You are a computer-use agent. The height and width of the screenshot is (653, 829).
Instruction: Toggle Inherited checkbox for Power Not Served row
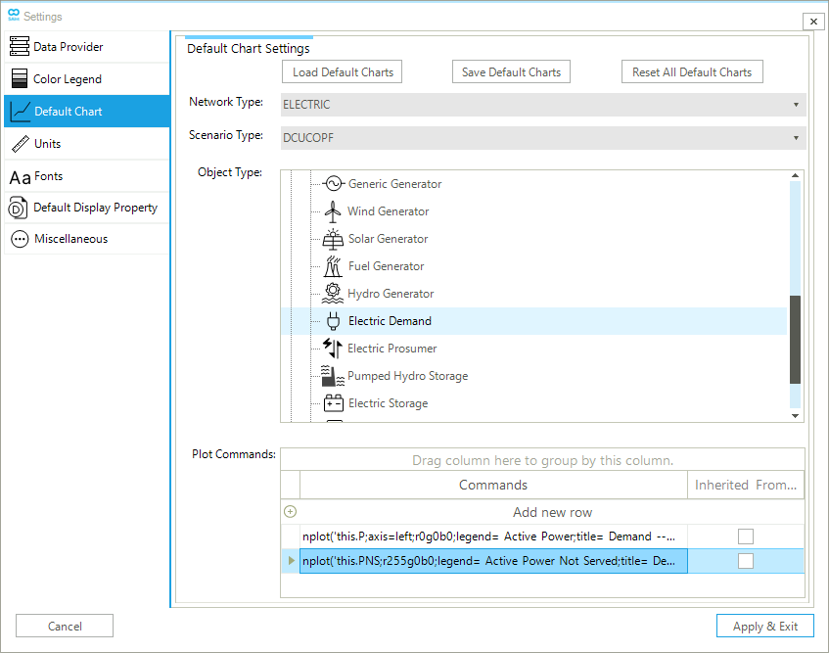coord(746,561)
